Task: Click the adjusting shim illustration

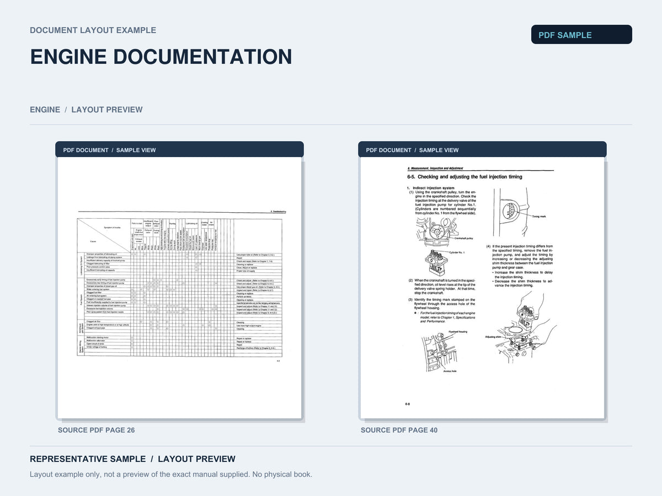Action: (x=522, y=326)
